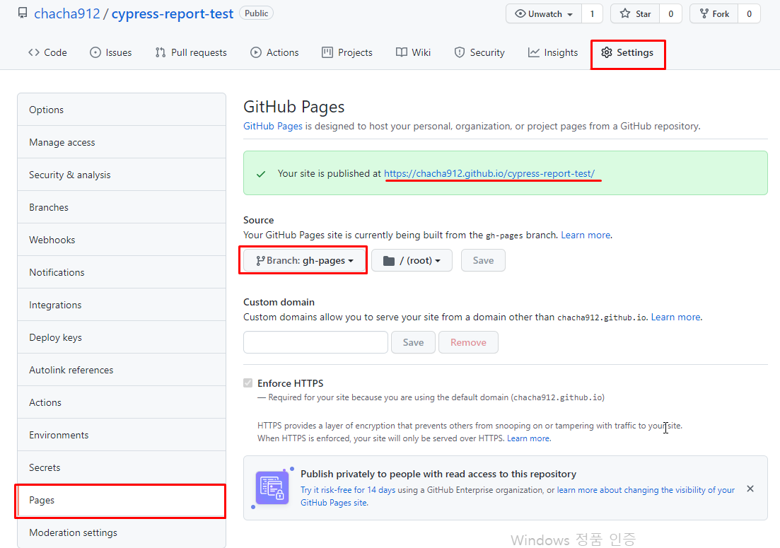Toggle the Enforce HTTPS checkbox

(x=248, y=383)
